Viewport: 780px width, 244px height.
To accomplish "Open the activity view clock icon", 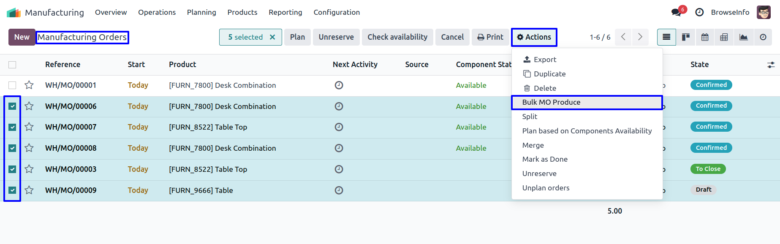I will click(x=763, y=37).
